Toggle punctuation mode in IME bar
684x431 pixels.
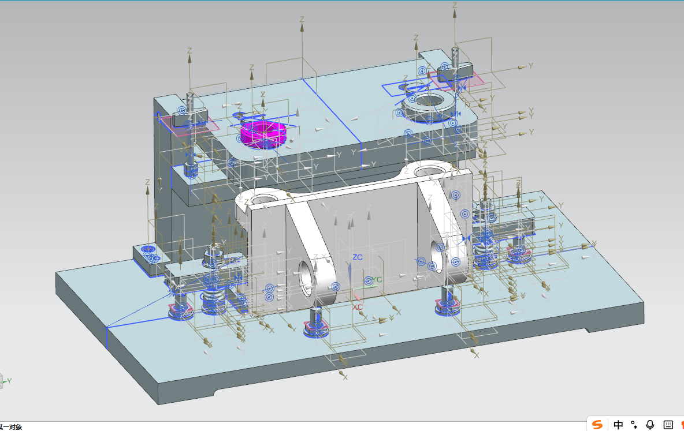[634, 425]
